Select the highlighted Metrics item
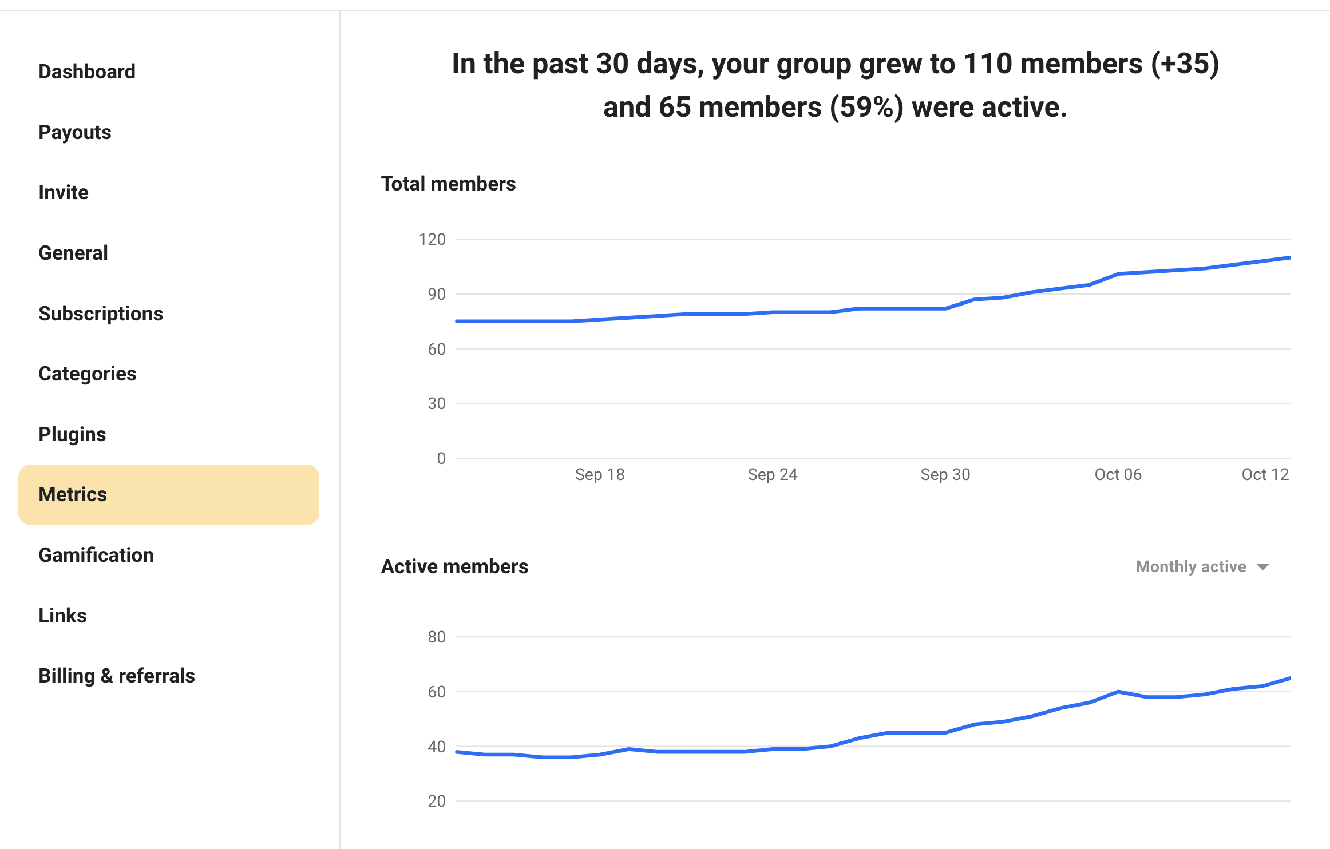Screen dimensions: 1330x849 coord(73,494)
